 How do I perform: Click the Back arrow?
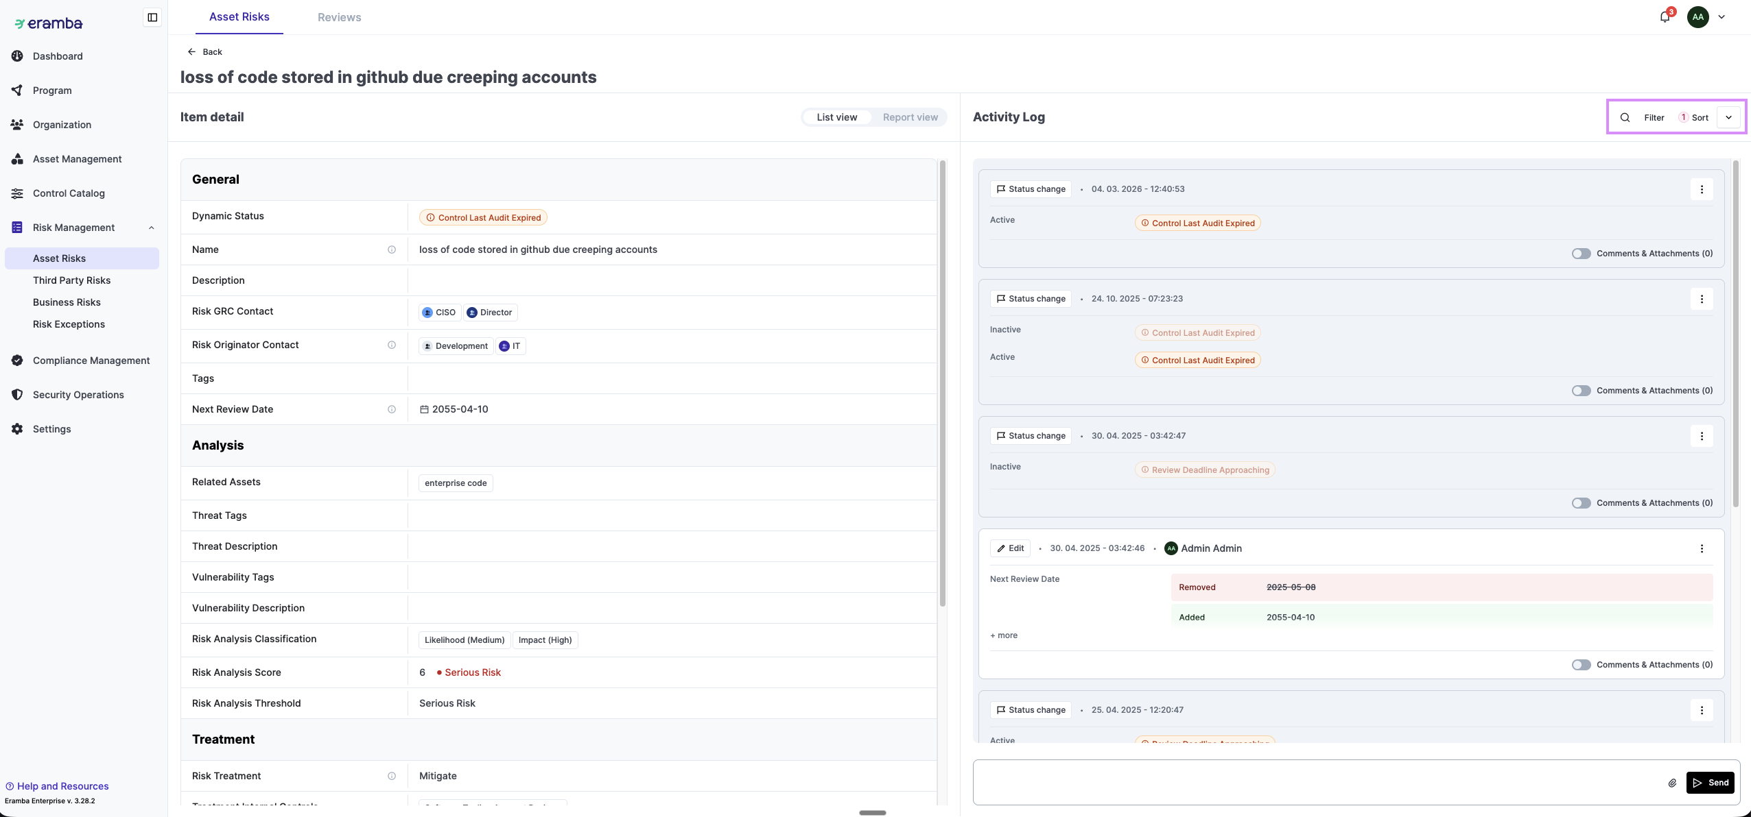192,52
